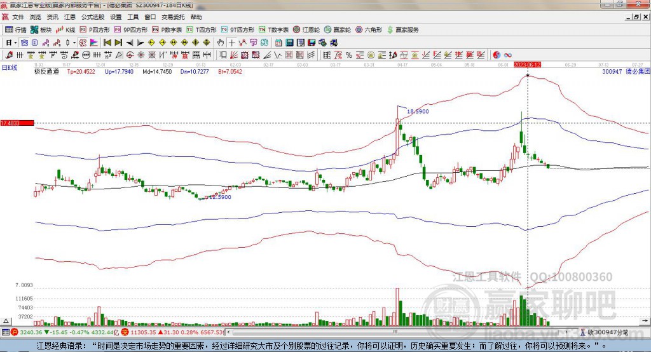Toggle the 权 adjustment button
651x352 pixels.
(x=83, y=43)
